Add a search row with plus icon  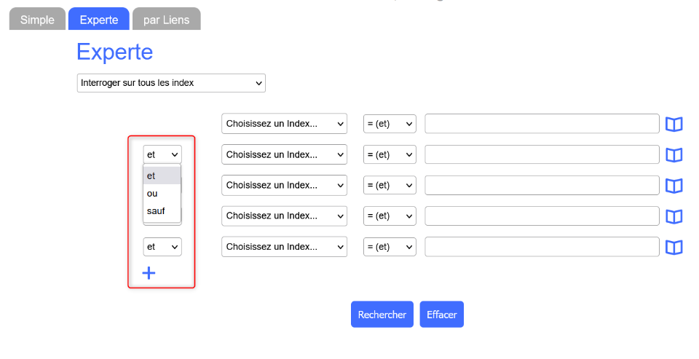149,273
